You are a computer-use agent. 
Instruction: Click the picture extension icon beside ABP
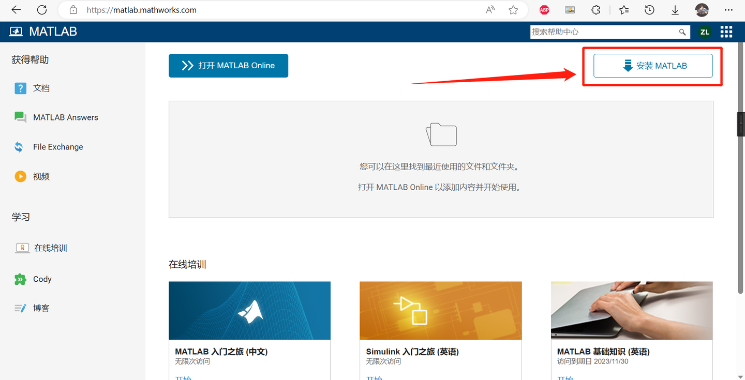(570, 10)
